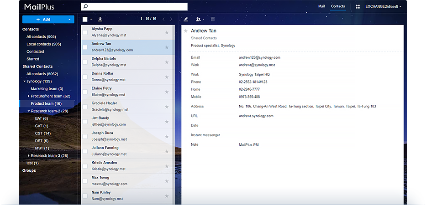Viewport: 426px width, 205px height.
Task: Star the Alysha Papp contact row
Action: [167, 32]
